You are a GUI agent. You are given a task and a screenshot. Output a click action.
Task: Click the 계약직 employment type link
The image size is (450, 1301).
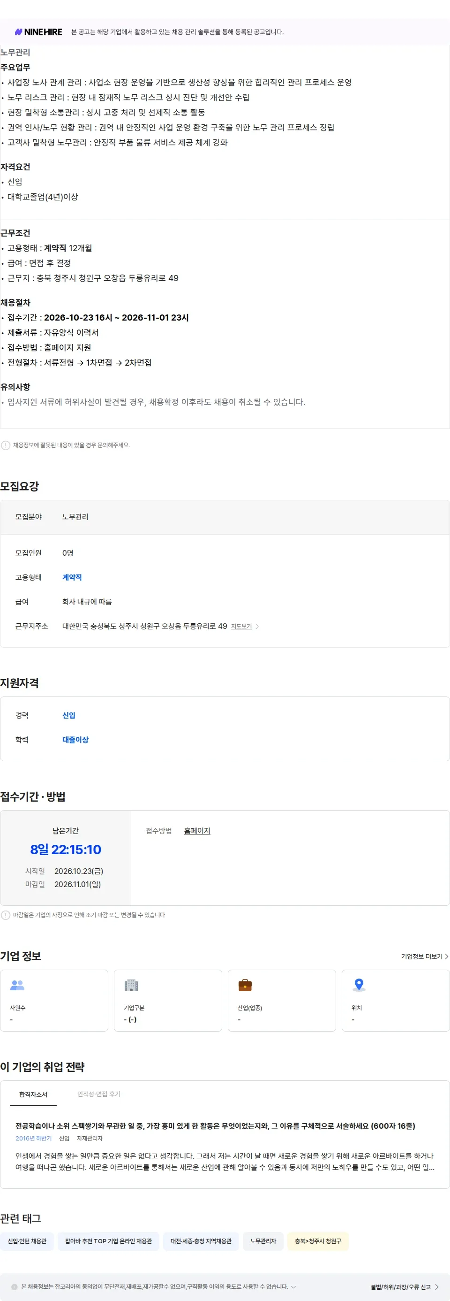point(72,577)
